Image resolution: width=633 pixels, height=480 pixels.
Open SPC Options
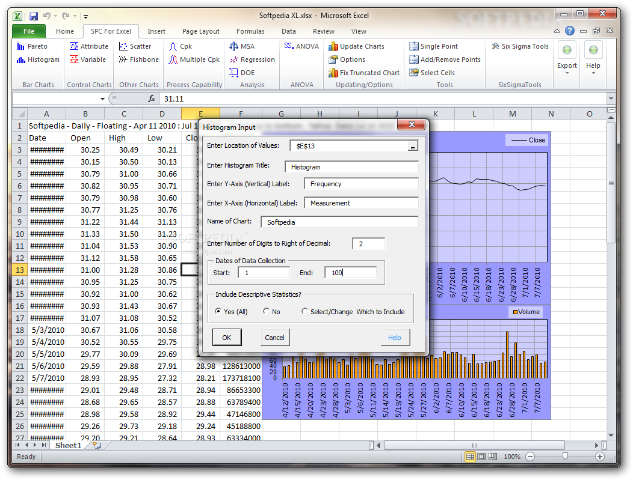pos(347,59)
